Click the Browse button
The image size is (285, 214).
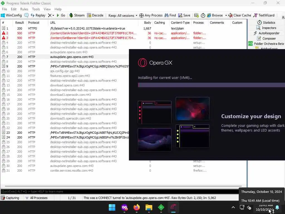(x=215, y=15)
